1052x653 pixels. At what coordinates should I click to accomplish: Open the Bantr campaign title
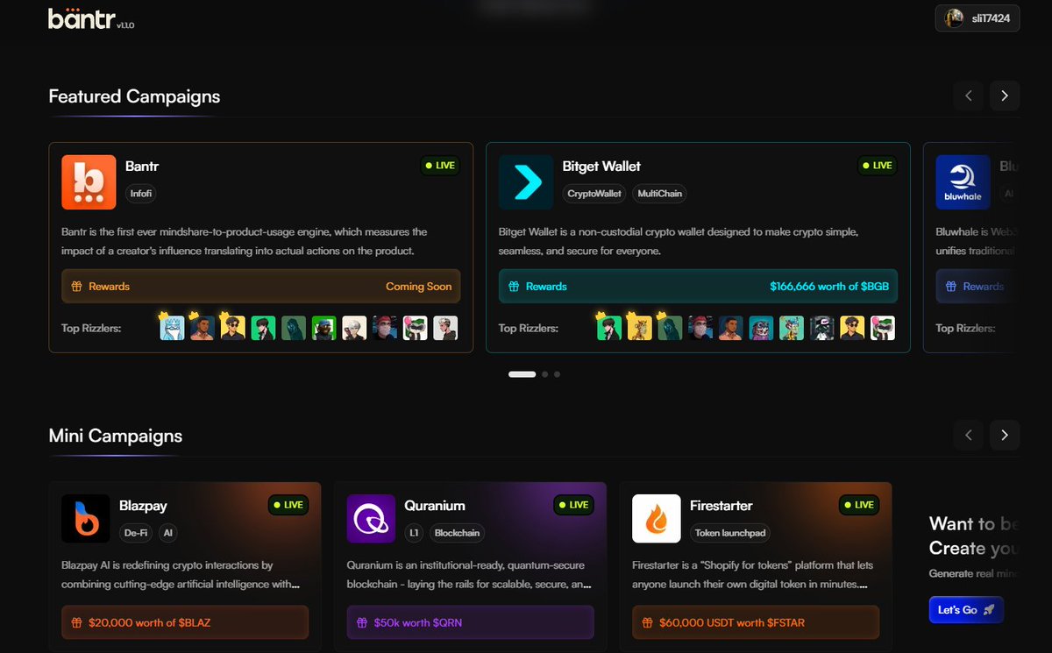point(142,166)
